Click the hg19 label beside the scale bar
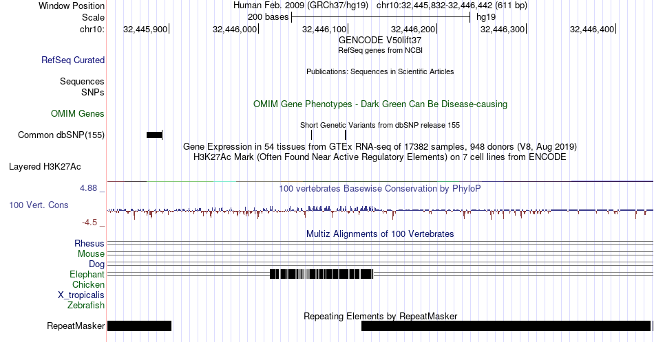The width and height of the screenshot is (654, 342). [x=486, y=17]
